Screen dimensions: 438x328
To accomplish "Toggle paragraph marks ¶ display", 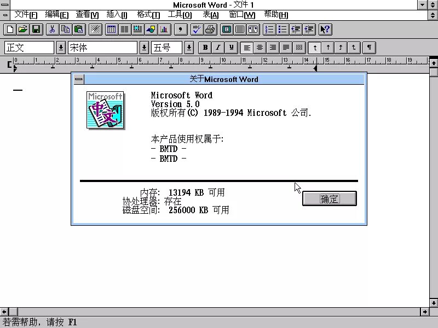I will pyautogui.click(x=369, y=48).
